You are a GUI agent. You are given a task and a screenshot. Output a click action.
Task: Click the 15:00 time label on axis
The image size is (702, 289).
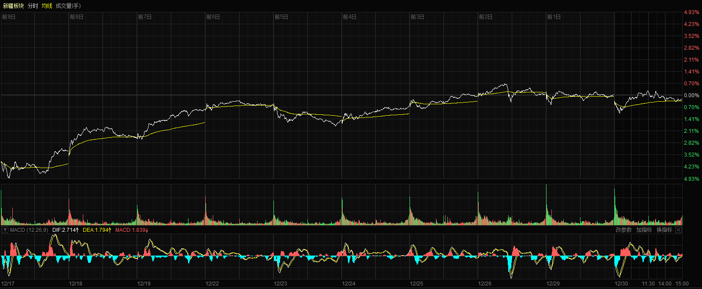(x=682, y=284)
